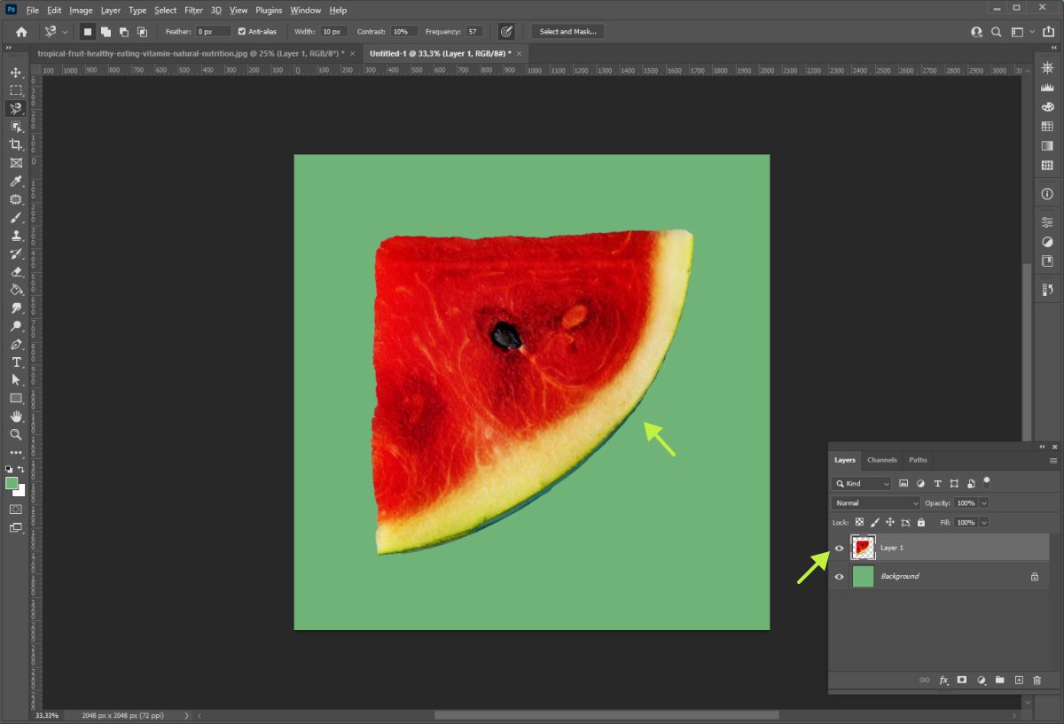
Task: Open the Edit Toolbar three-dots menu
Action: 16,453
